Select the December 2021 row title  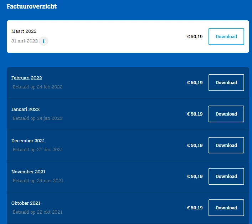tap(28, 141)
